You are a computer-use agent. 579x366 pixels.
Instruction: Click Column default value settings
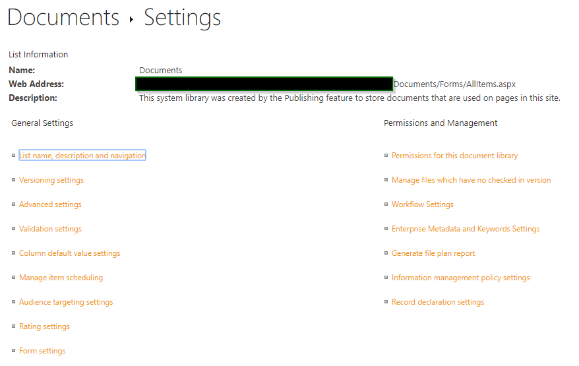click(69, 253)
